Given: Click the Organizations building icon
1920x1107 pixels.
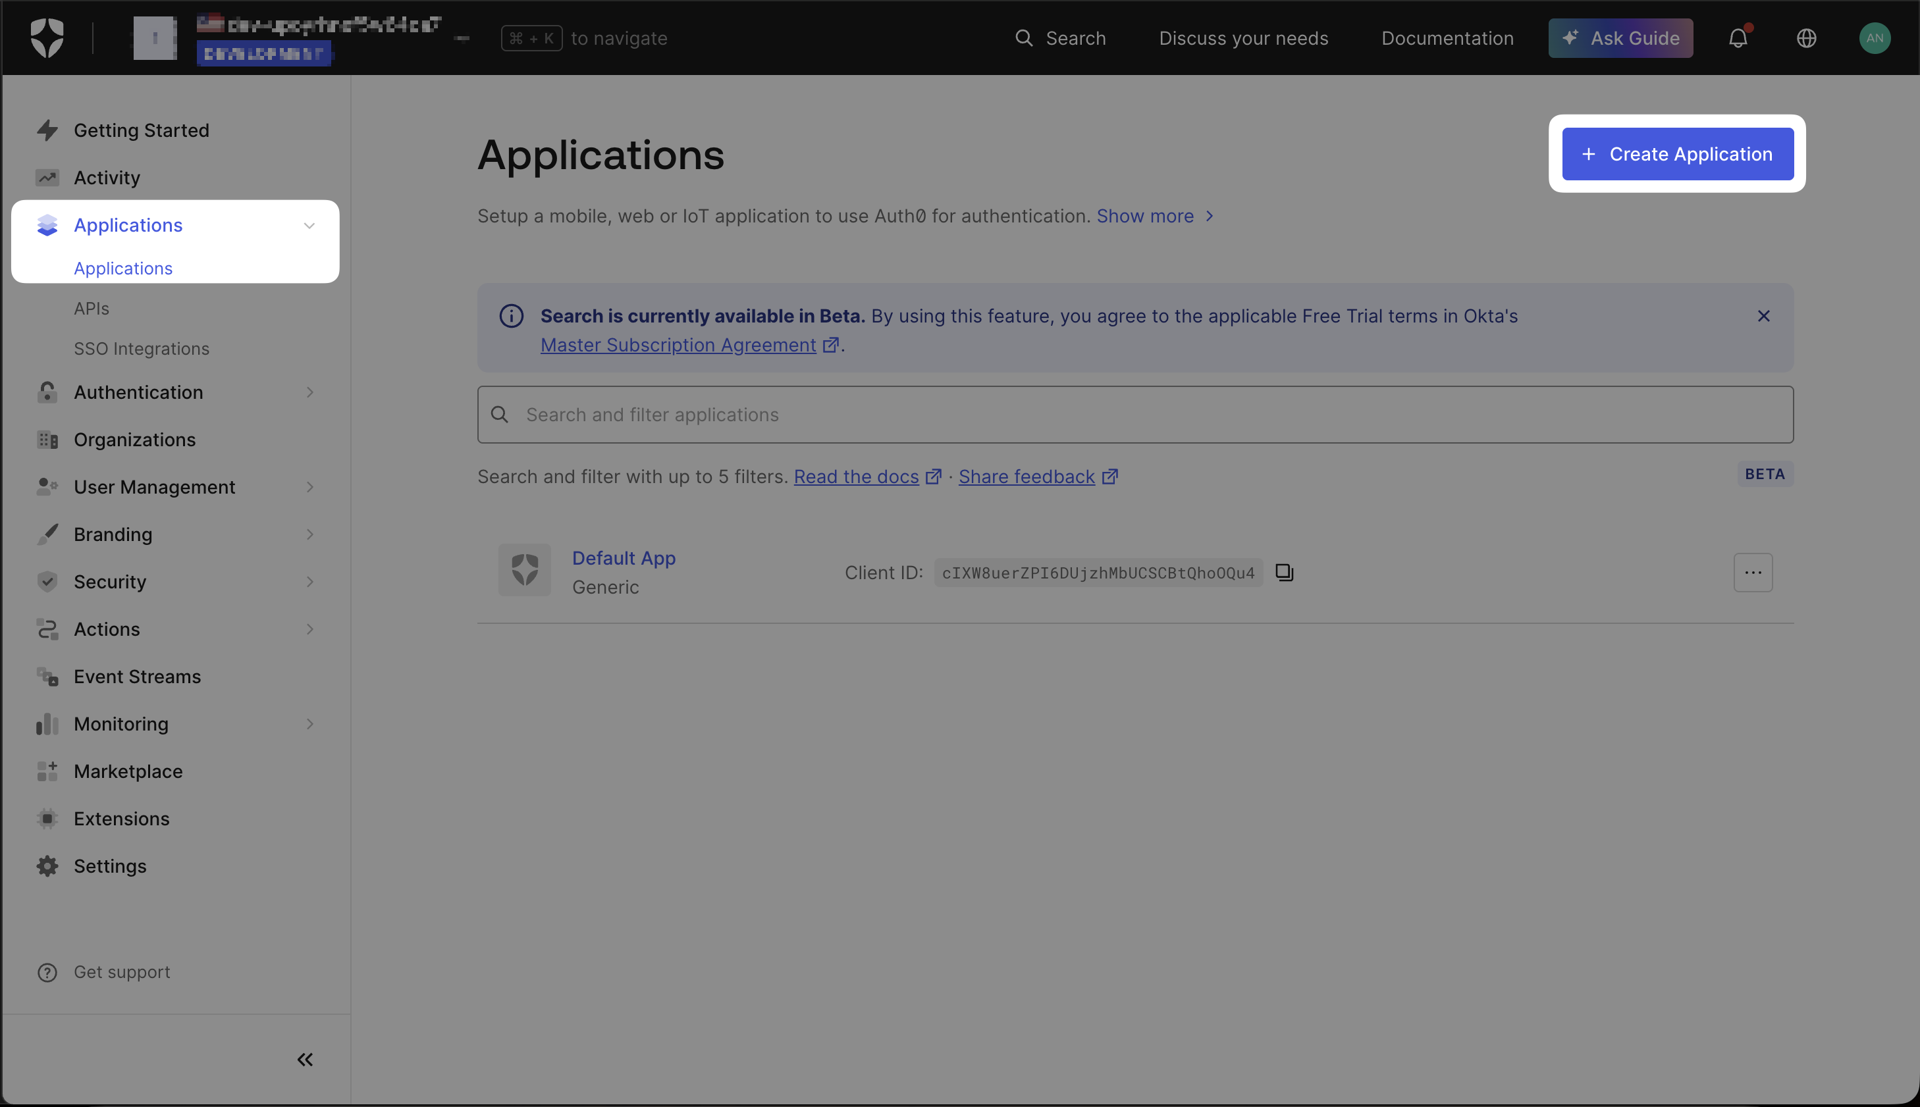Looking at the screenshot, I should point(47,440).
